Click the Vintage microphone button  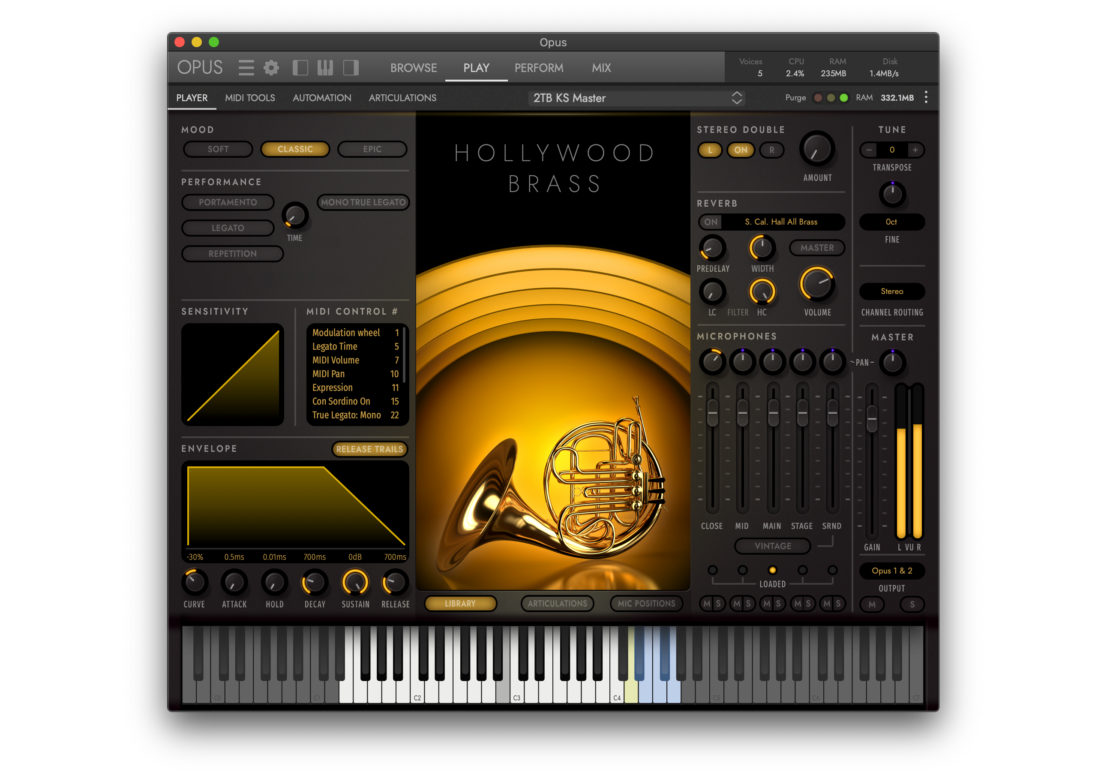(772, 546)
